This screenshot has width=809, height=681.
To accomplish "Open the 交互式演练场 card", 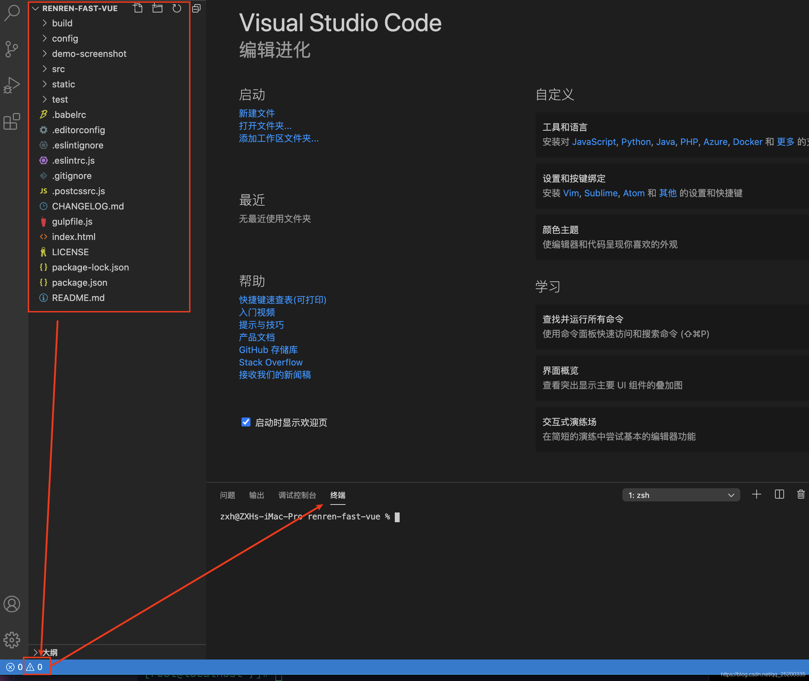I will pos(672,429).
